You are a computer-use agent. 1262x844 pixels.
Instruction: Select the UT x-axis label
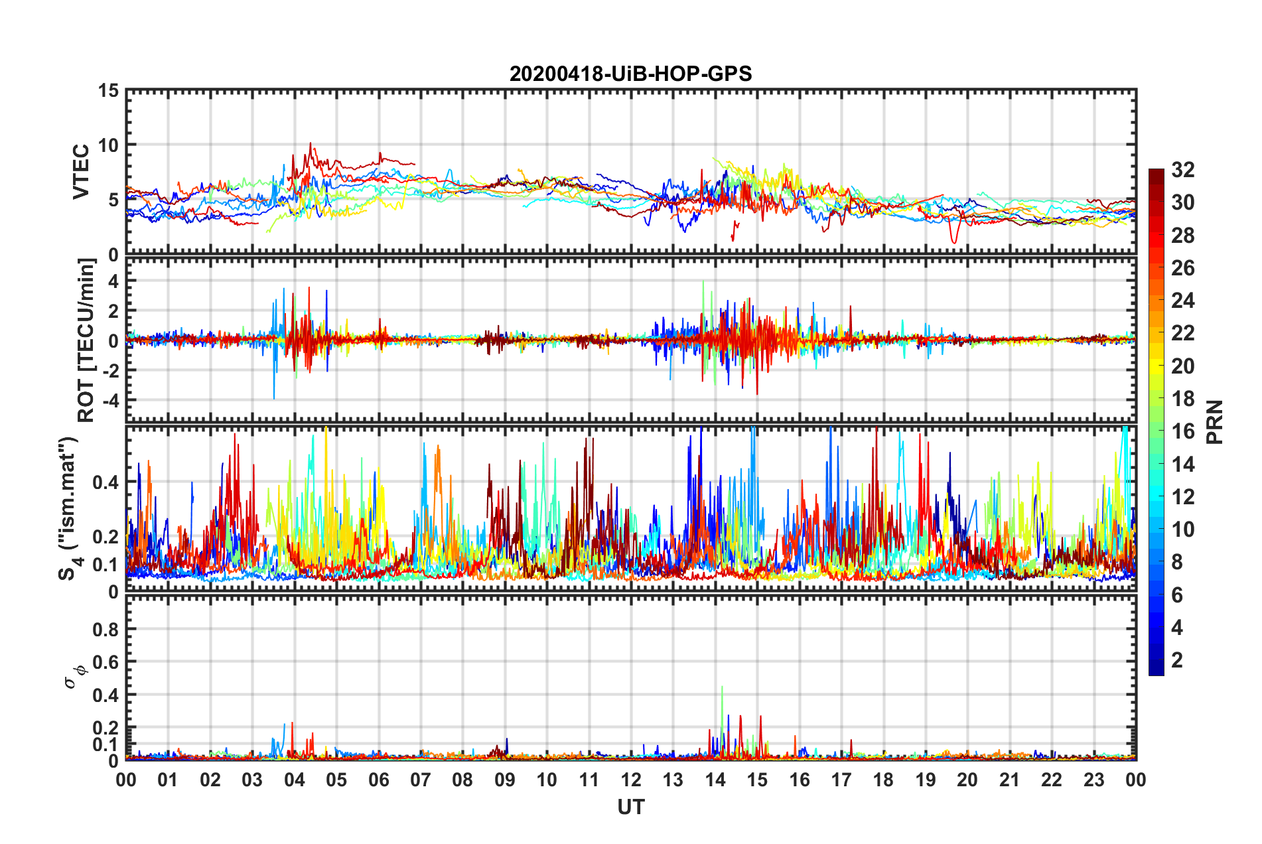[630, 807]
